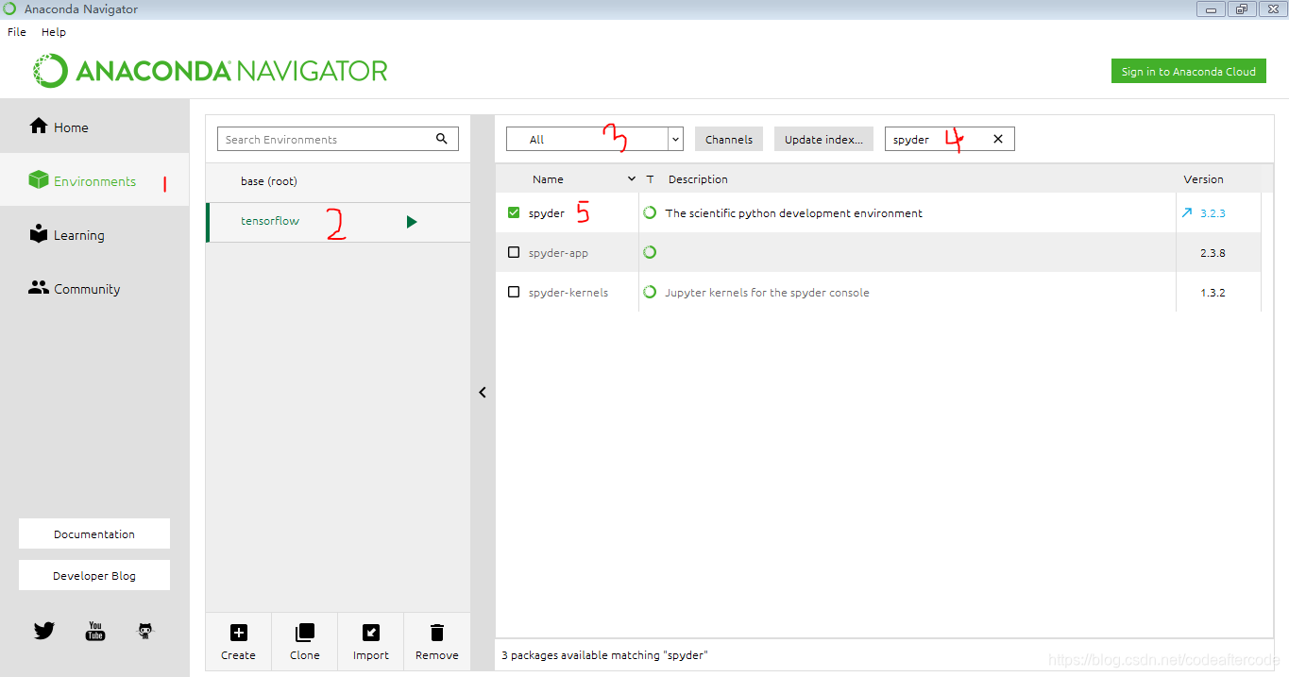
Task: Click Update index button
Action: (x=823, y=139)
